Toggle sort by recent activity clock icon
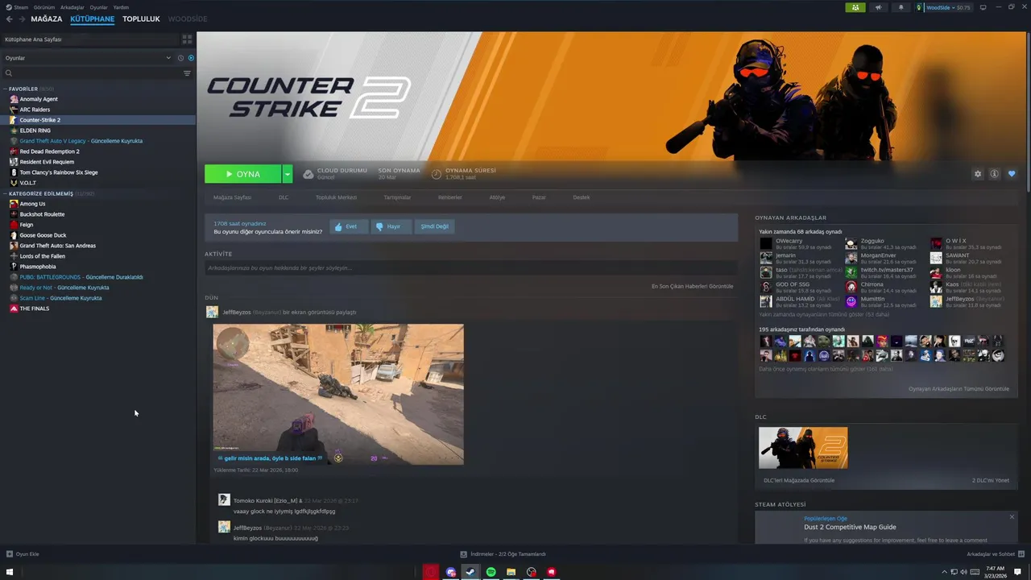The image size is (1031, 580). (x=180, y=58)
